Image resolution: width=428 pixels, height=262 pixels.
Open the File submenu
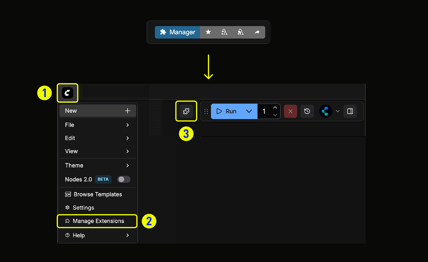[x=98, y=125]
